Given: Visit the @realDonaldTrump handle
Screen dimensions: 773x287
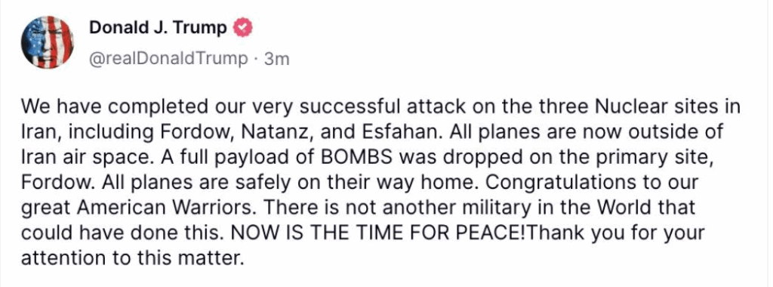Looking at the screenshot, I should (168, 59).
